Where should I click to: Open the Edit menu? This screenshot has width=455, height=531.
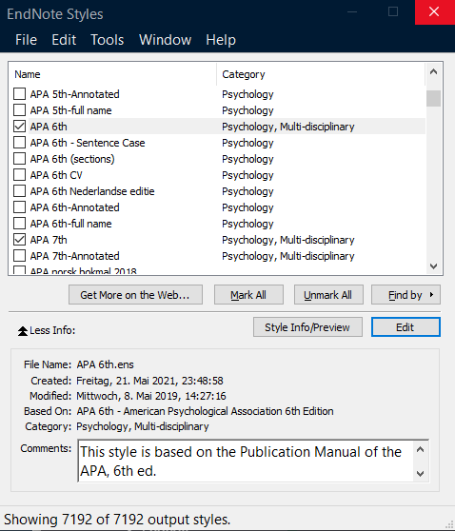point(64,40)
